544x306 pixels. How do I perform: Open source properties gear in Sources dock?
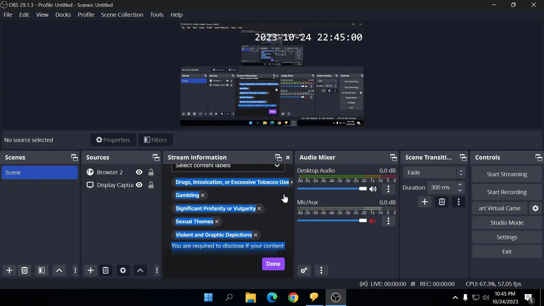point(123,271)
